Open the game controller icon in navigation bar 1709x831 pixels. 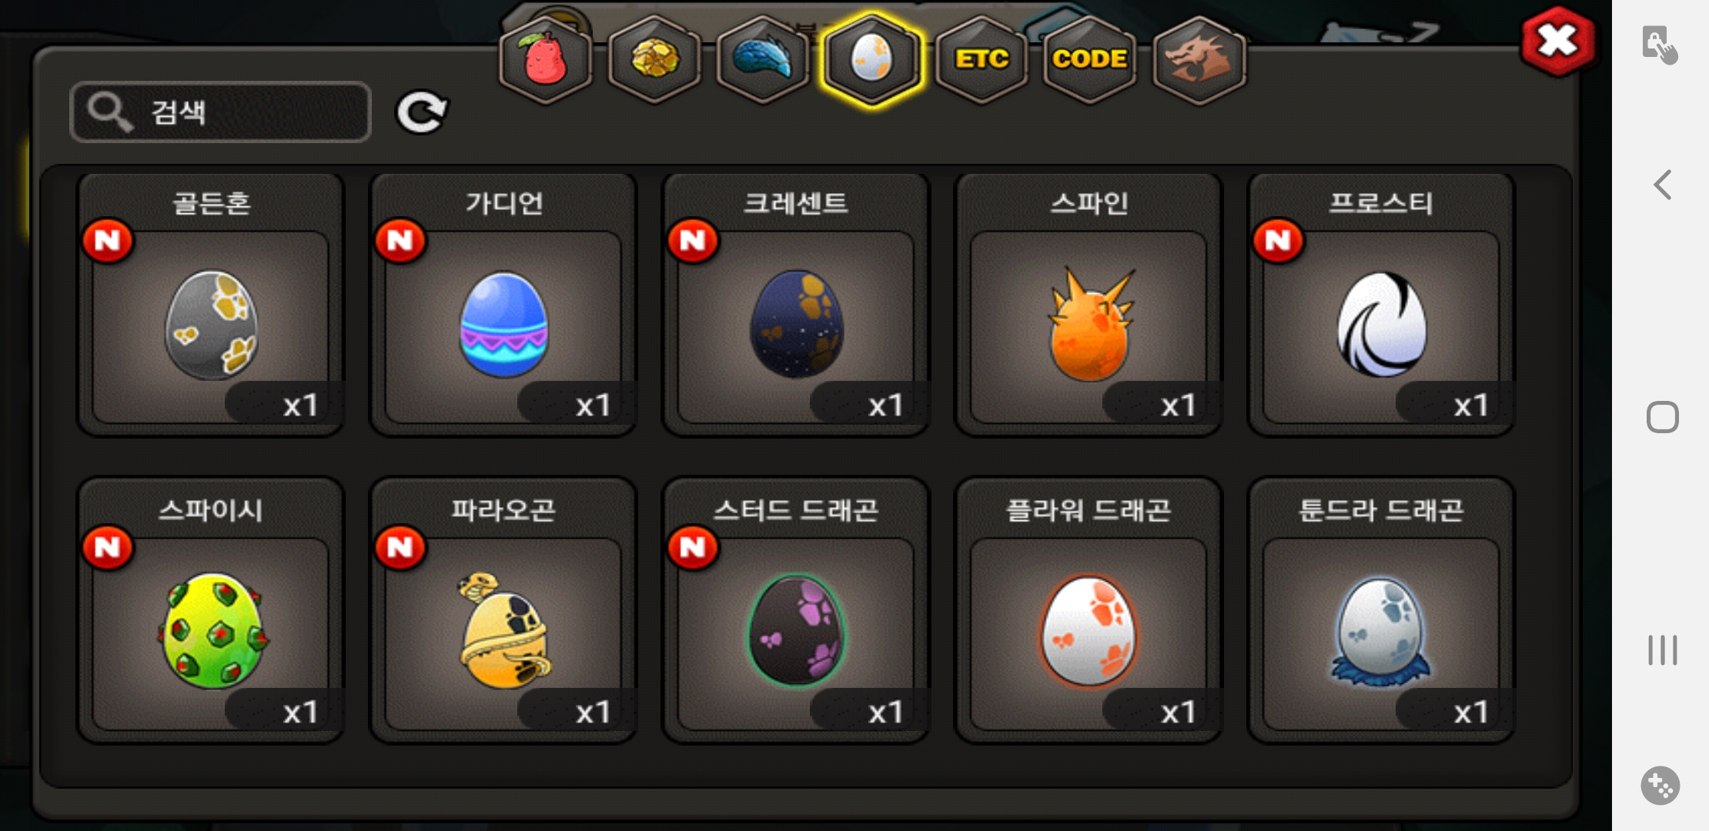point(1661,786)
